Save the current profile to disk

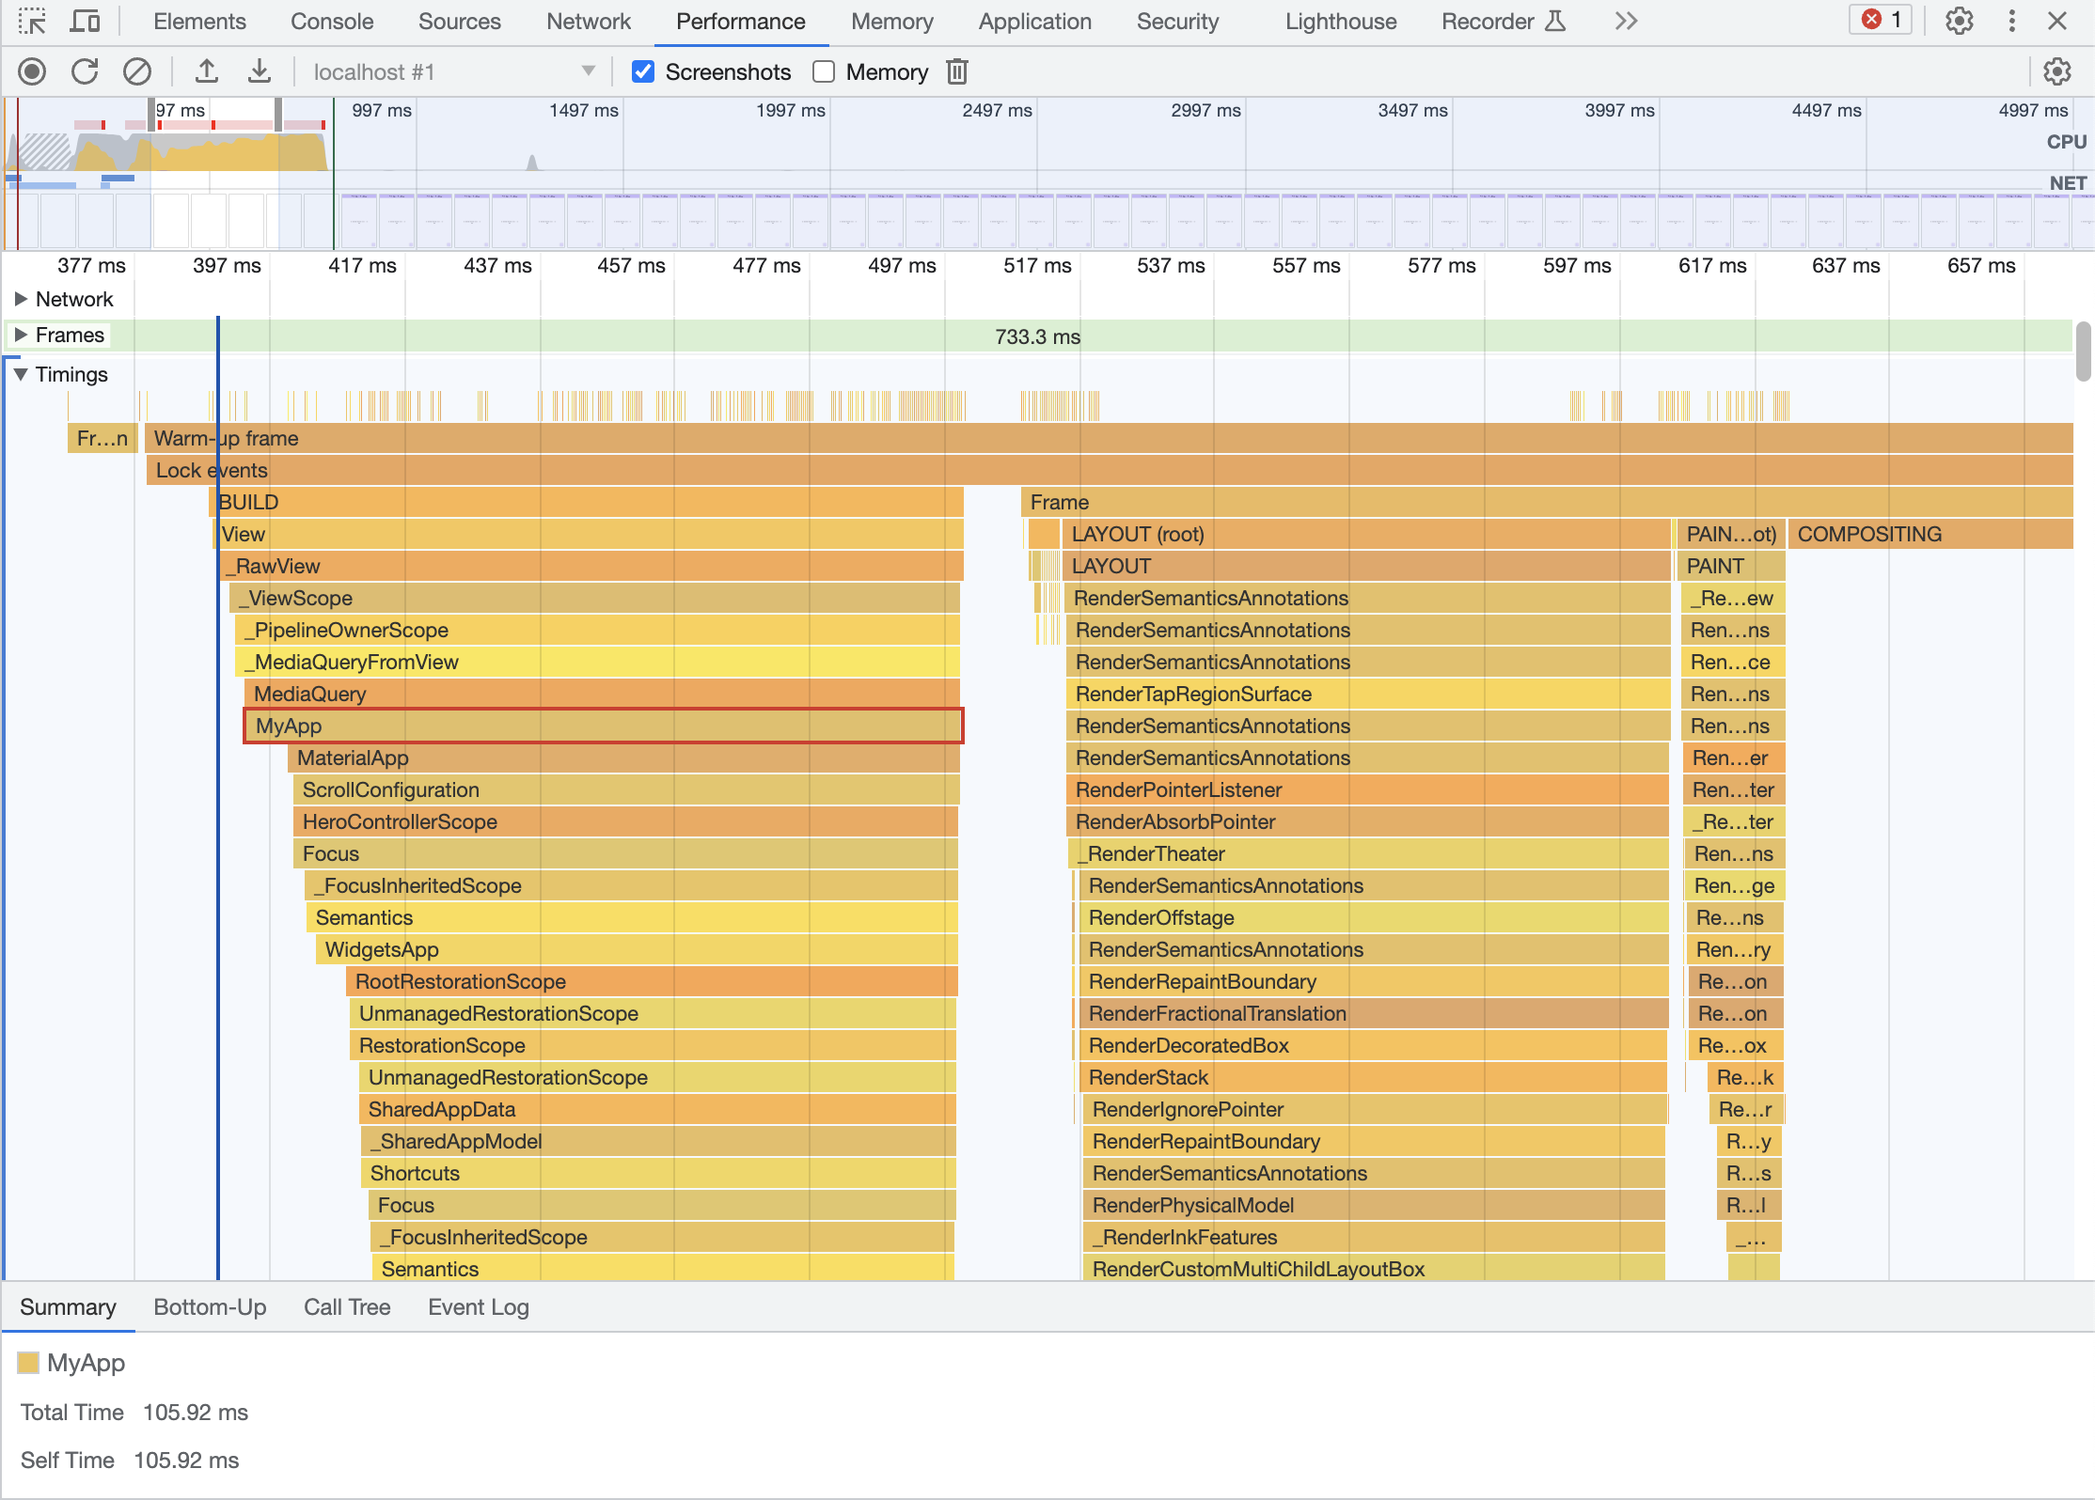point(260,71)
